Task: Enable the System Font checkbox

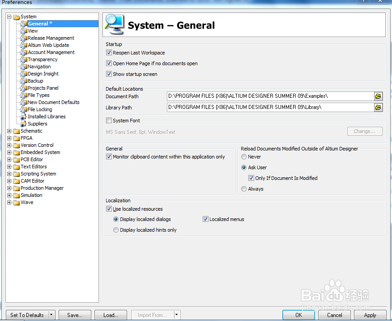Action: [x=109, y=121]
